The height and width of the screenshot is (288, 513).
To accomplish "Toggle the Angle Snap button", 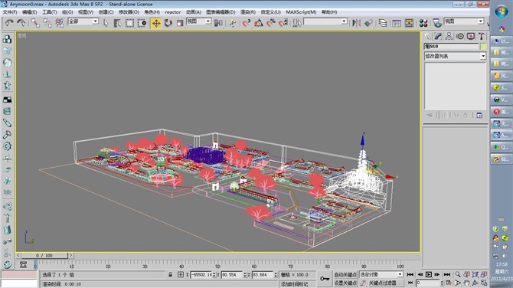I will pyautogui.click(x=259, y=23).
